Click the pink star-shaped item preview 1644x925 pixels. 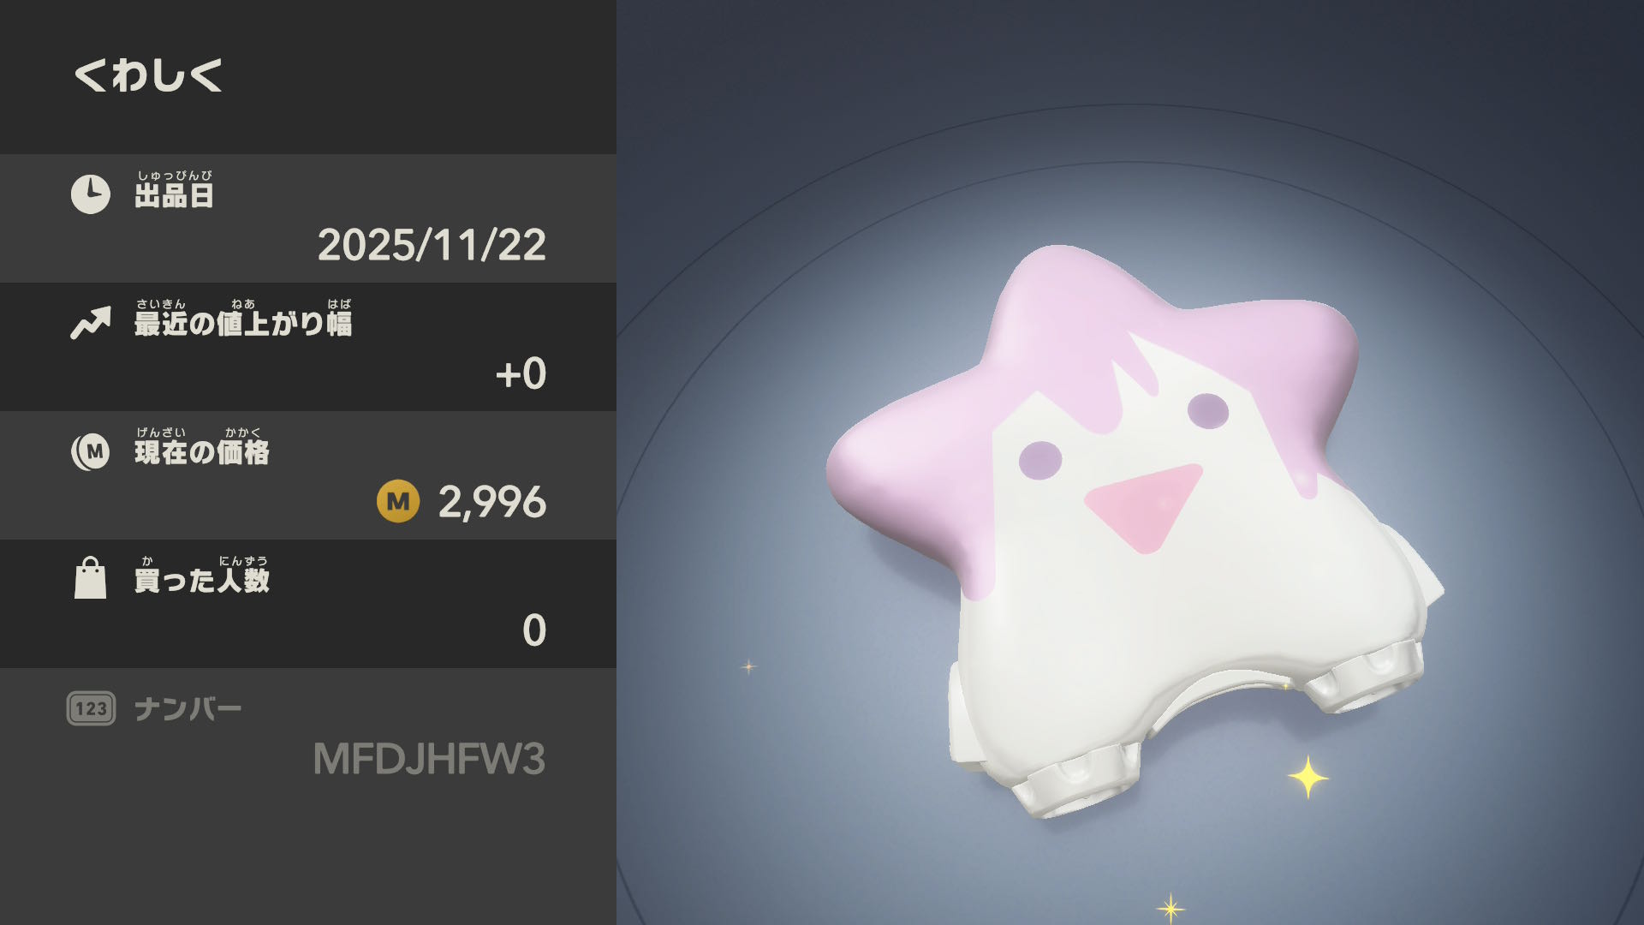click(x=1135, y=529)
